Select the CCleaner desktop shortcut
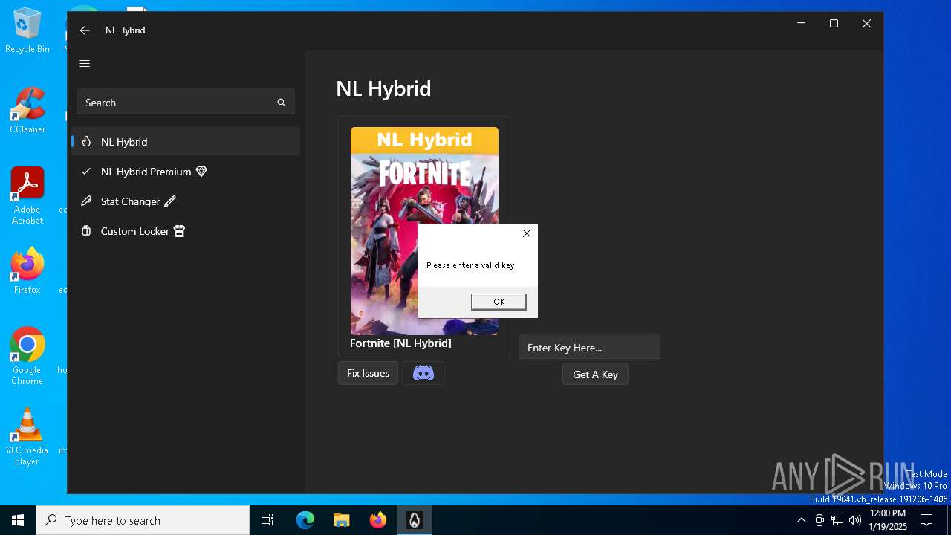This screenshot has height=535, width=951. coord(27,111)
